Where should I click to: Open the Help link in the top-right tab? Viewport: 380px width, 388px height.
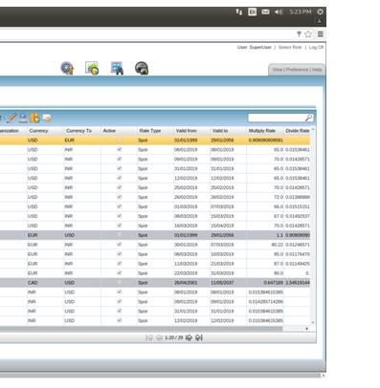(x=317, y=70)
